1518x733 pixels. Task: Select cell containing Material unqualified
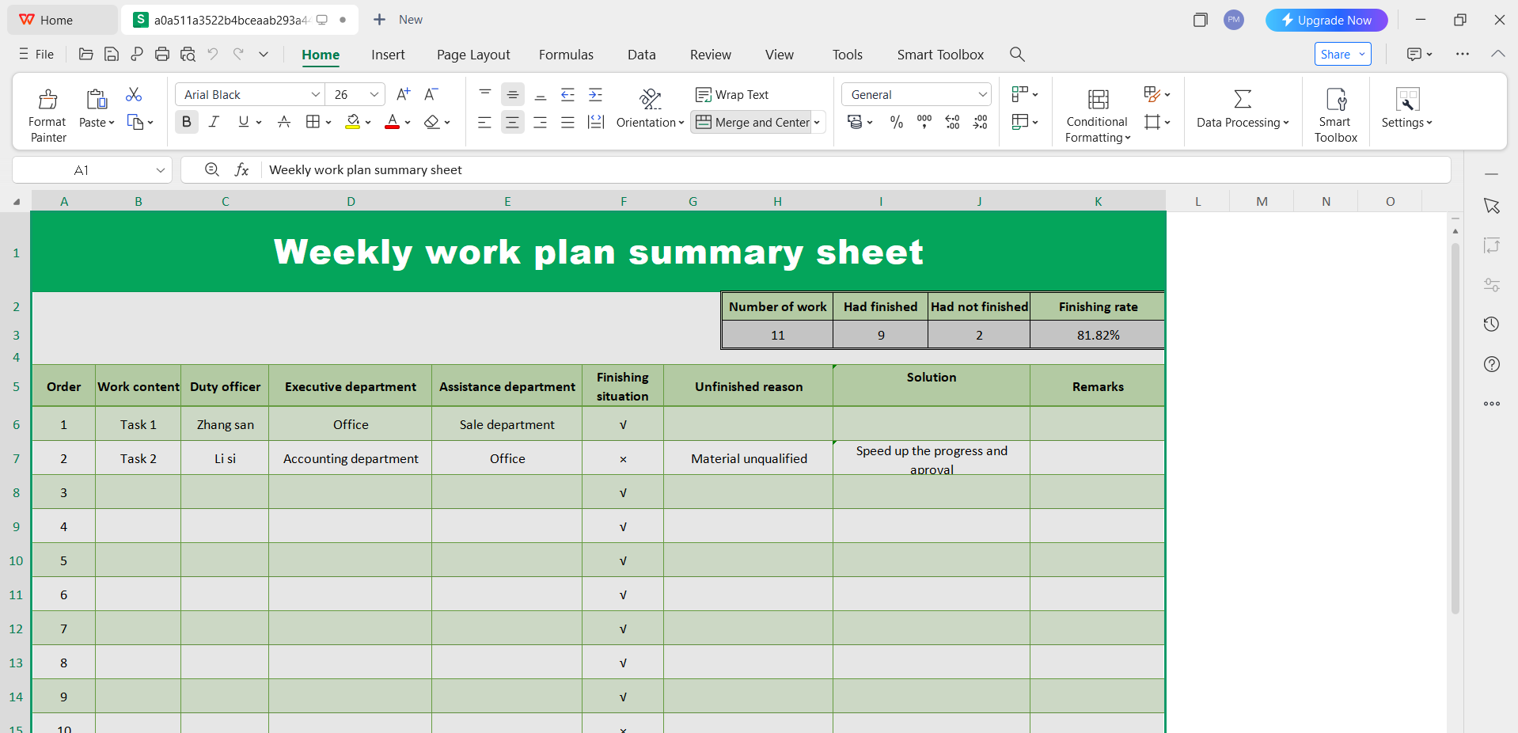coord(747,458)
